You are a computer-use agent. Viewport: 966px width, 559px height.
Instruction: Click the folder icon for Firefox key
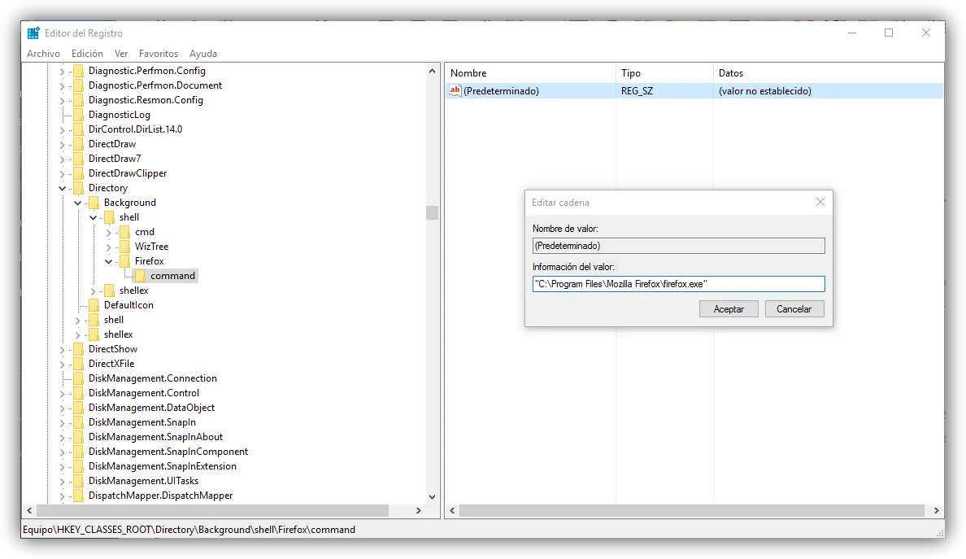124,261
